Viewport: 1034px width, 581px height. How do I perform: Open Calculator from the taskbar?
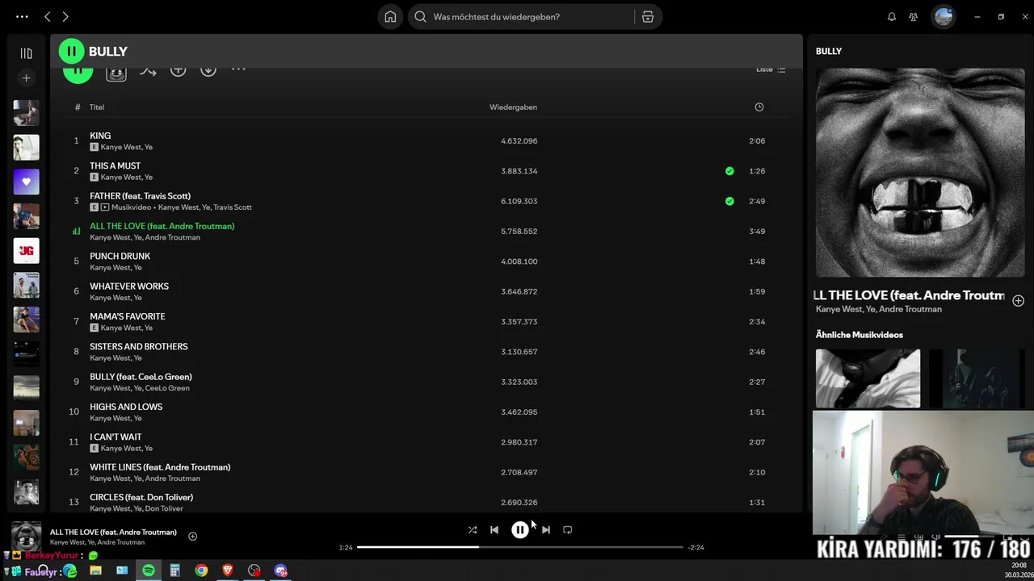(x=174, y=571)
